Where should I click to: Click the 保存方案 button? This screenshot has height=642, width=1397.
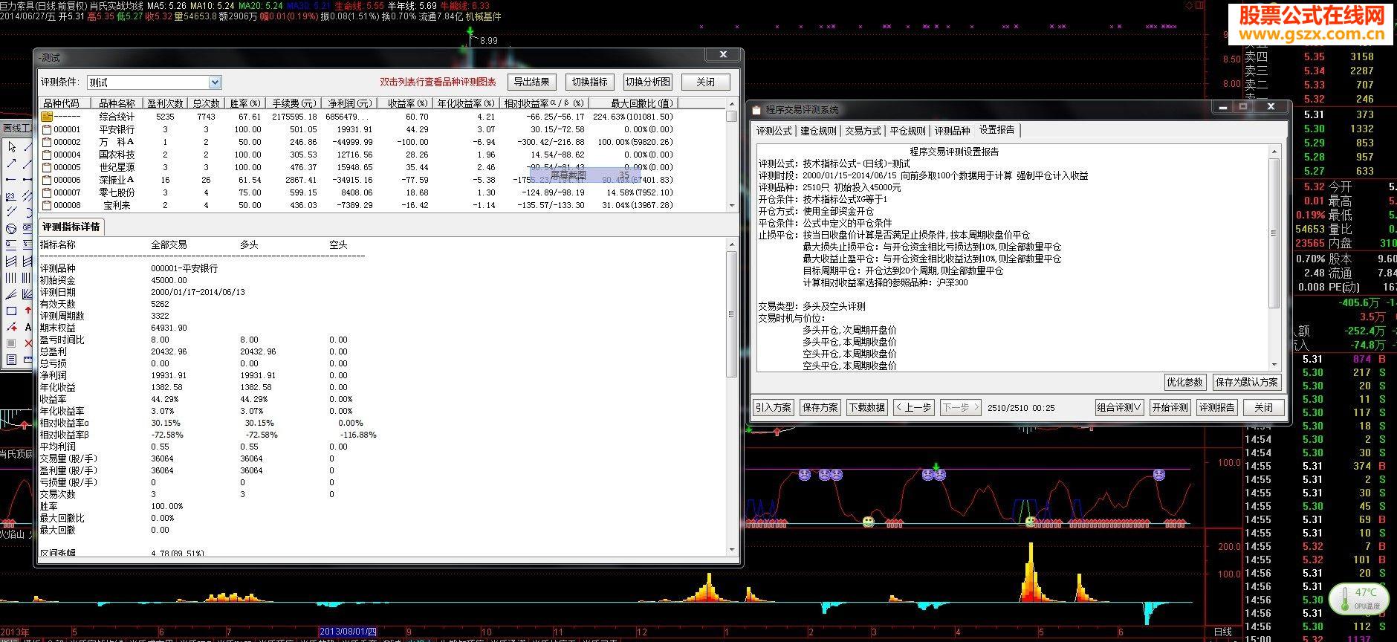click(820, 407)
